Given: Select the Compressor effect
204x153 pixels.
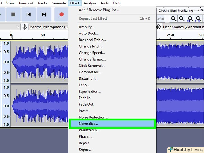Looking at the screenshot, I should [112, 72].
